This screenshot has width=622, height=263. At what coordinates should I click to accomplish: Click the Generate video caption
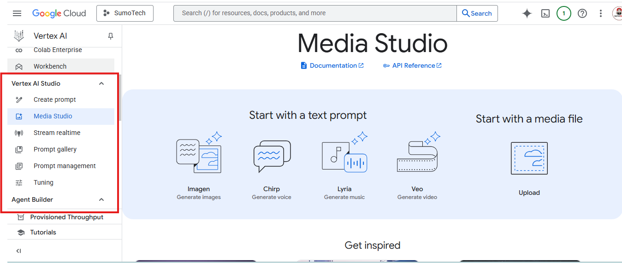(417, 197)
